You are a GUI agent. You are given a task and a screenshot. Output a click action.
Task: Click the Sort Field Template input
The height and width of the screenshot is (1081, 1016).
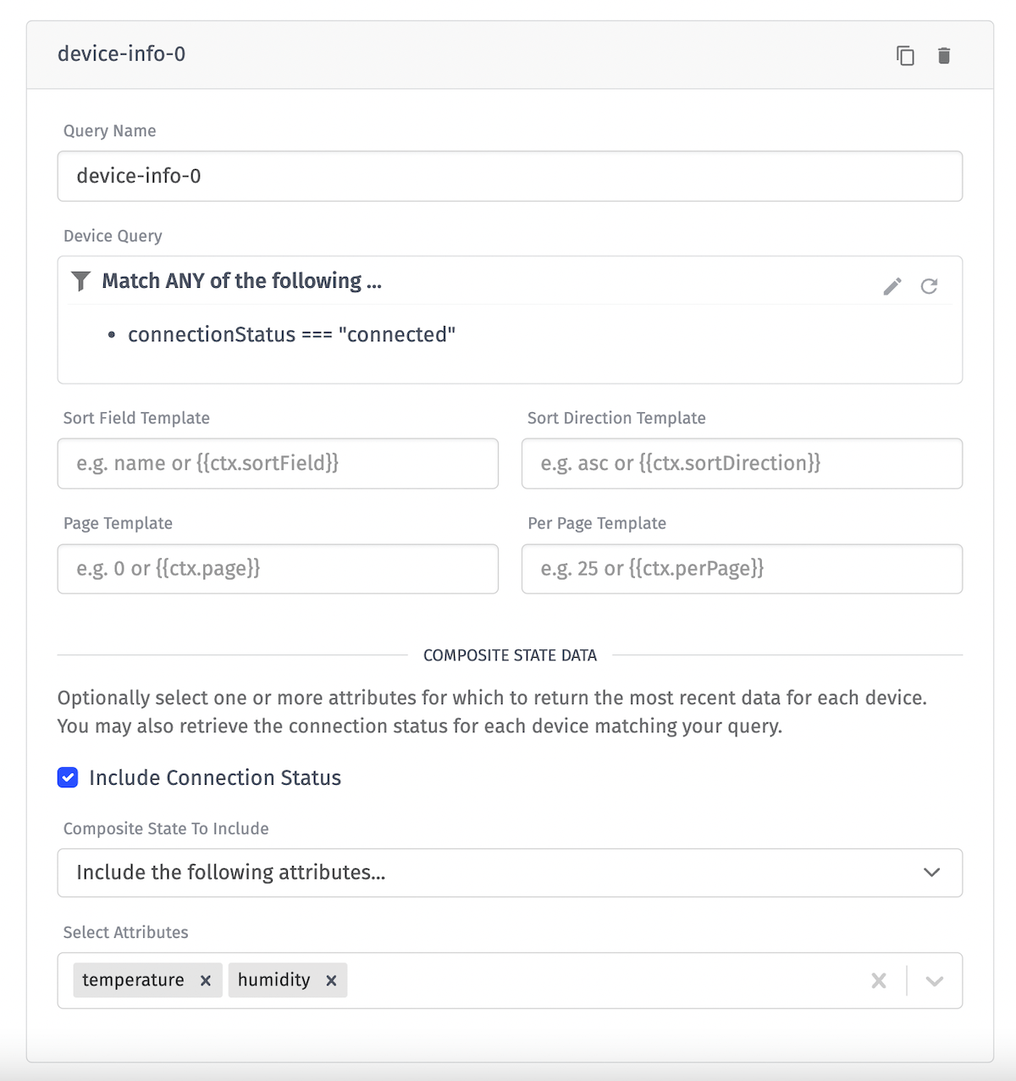278,463
